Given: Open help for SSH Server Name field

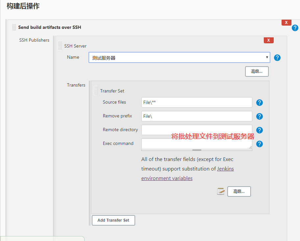Looking at the screenshot, I should 277,58.
